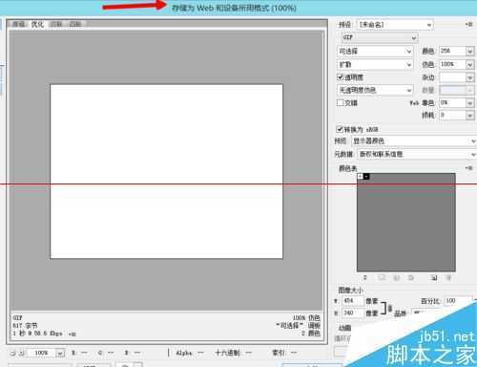Toggle the 透明度 transparency checkbox
477x367 pixels.
point(340,77)
